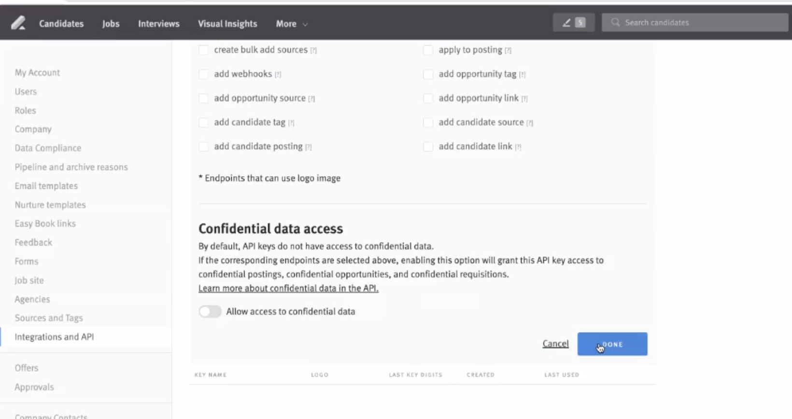Image resolution: width=792 pixels, height=419 pixels.
Task: Select Sources and Tags in sidebar
Action: tap(49, 318)
